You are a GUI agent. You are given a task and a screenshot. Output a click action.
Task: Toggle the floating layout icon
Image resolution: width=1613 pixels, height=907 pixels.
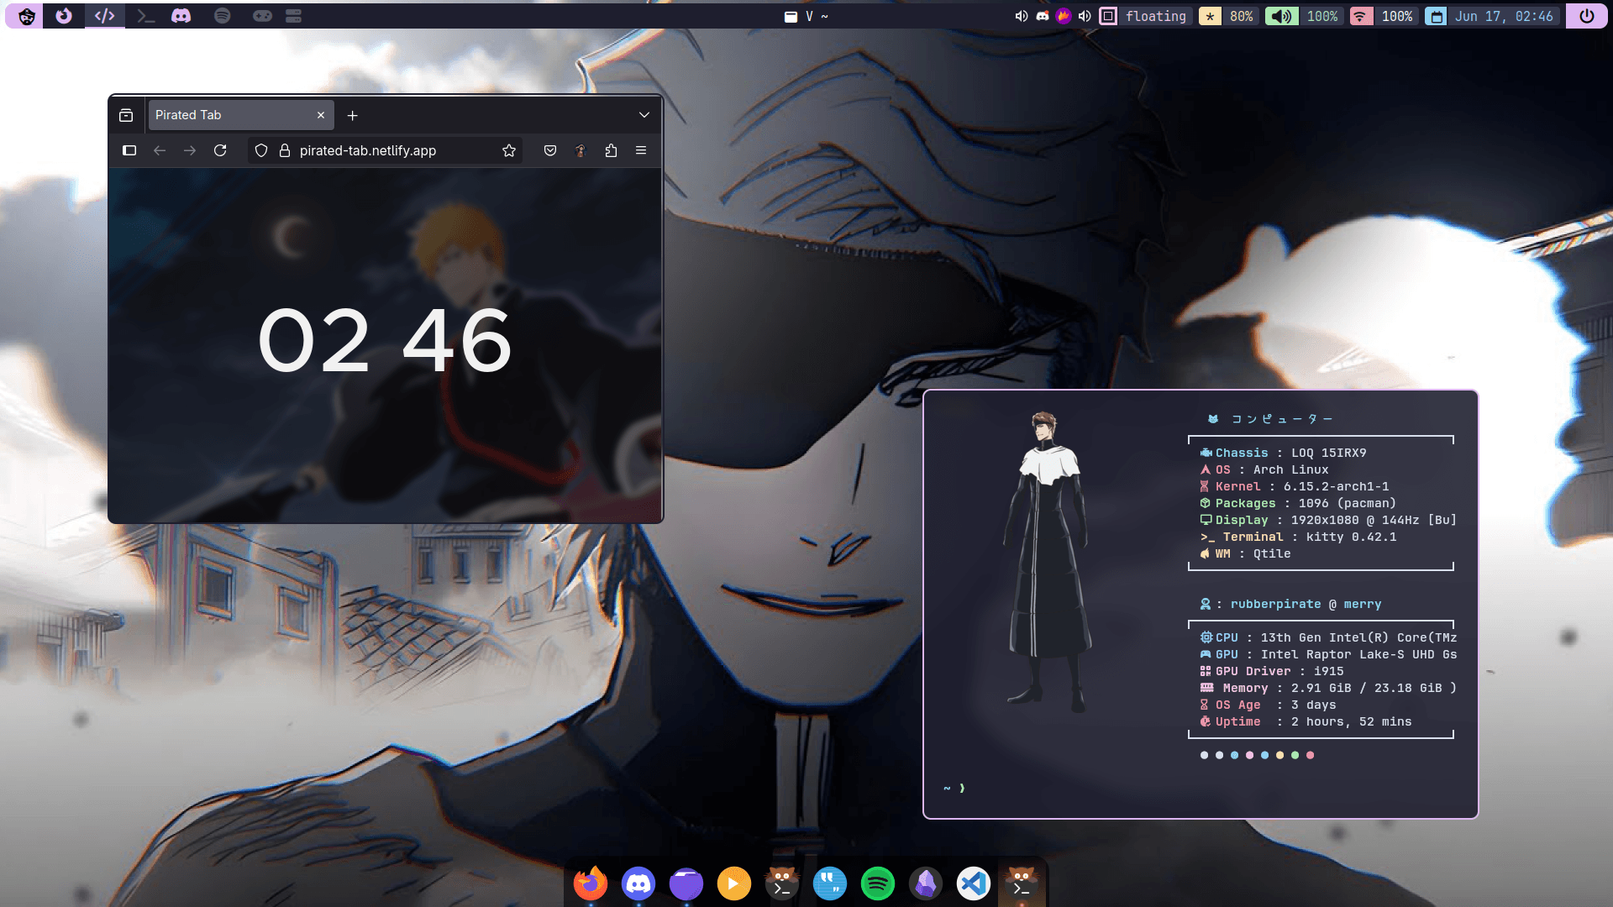[1108, 16]
